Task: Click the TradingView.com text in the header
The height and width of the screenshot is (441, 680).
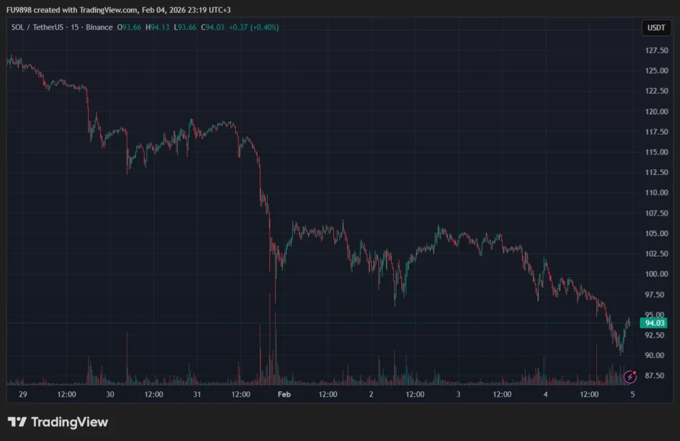Action: [x=108, y=10]
